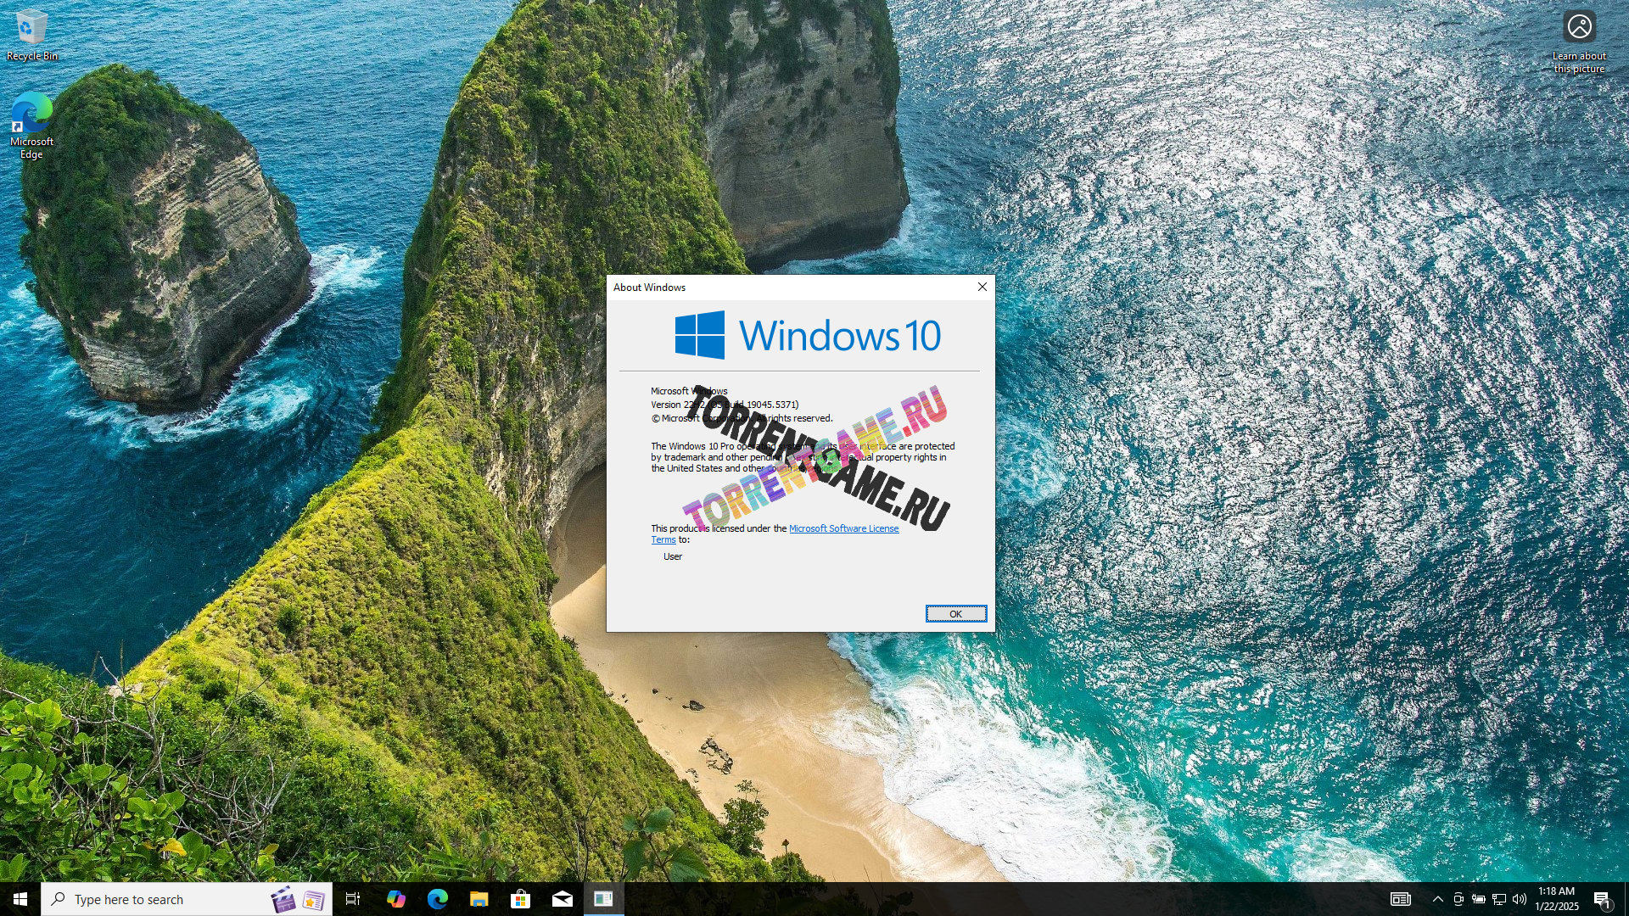This screenshot has height=916, width=1629.
Task: Open clock and date flyout
Action: (x=1556, y=899)
